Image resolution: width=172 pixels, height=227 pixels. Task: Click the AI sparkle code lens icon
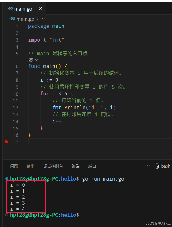point(31,60)
